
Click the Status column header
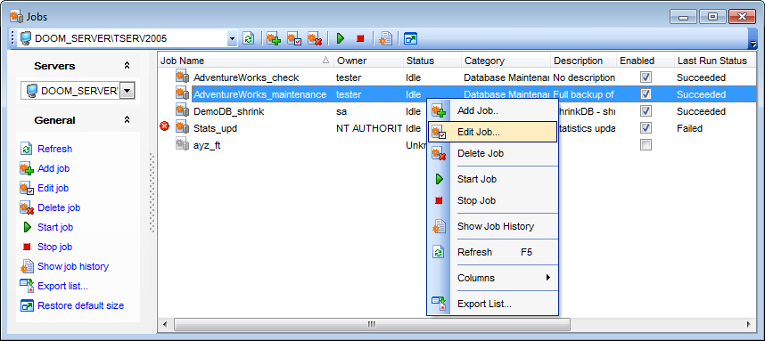coord(432,61)
